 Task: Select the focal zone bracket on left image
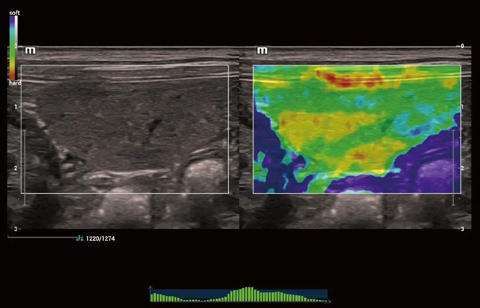point(24,167)
